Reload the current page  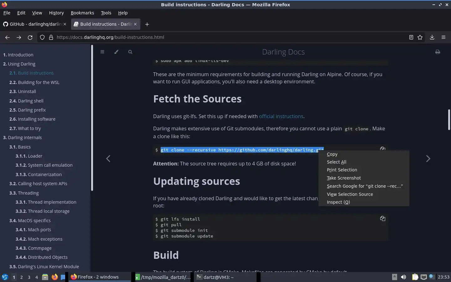30,37
